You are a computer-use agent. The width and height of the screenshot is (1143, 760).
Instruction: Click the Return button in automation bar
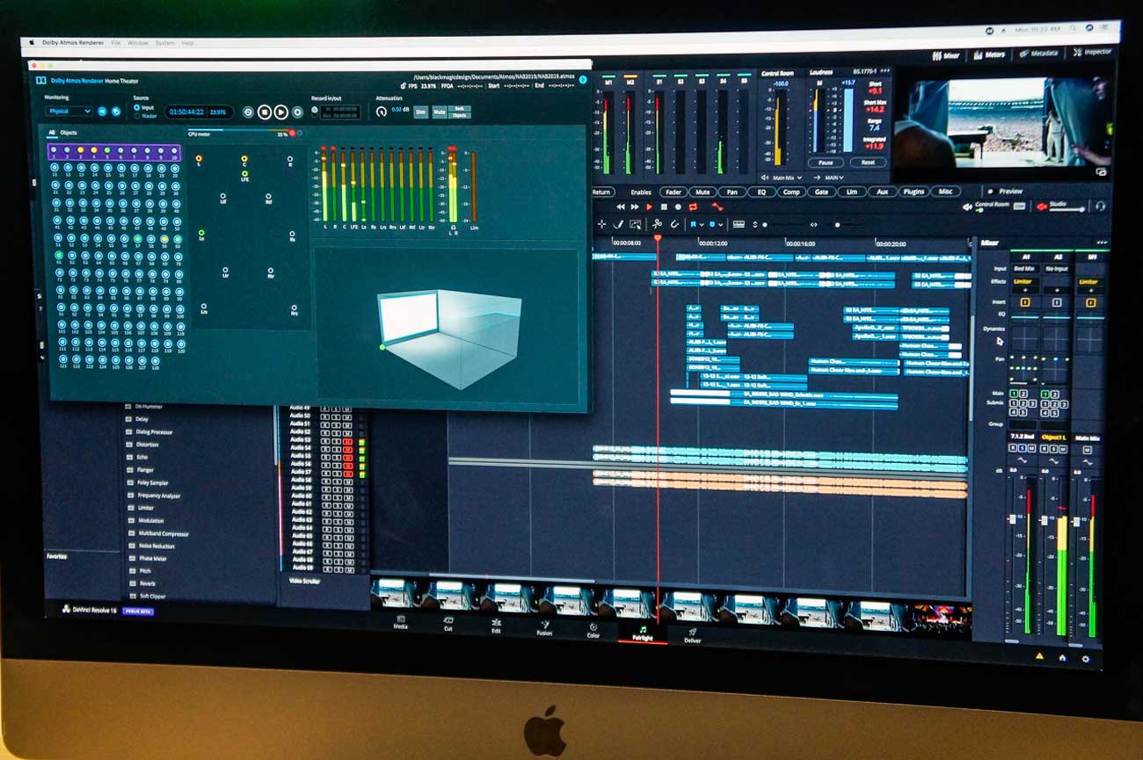pyautogui.click(x=601, y=192)
